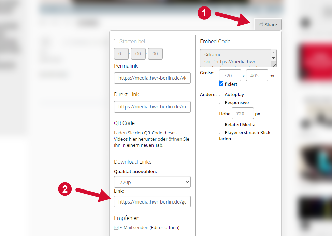332x236 pixels.
Task: Open the Qualität auswählen 720p dropdown
Action: [152, 182]
